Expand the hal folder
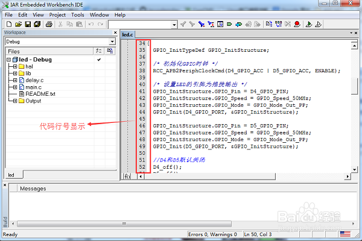This screenshot has width=362, height=241. coord(15,66)
